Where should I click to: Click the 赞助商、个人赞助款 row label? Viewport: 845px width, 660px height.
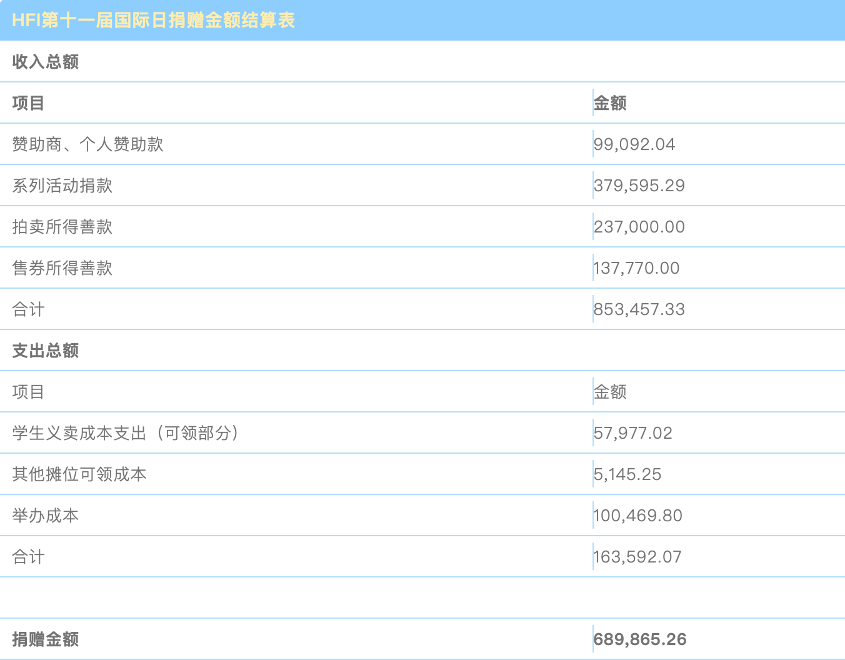(87, 144)
